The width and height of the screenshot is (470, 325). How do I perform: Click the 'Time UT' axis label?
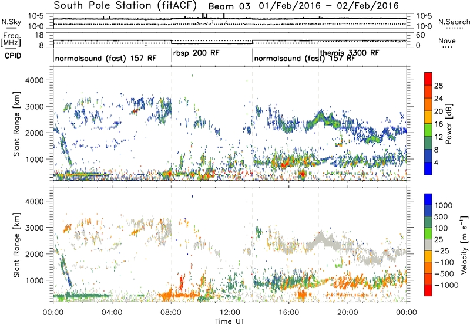[x=230, y=321]
